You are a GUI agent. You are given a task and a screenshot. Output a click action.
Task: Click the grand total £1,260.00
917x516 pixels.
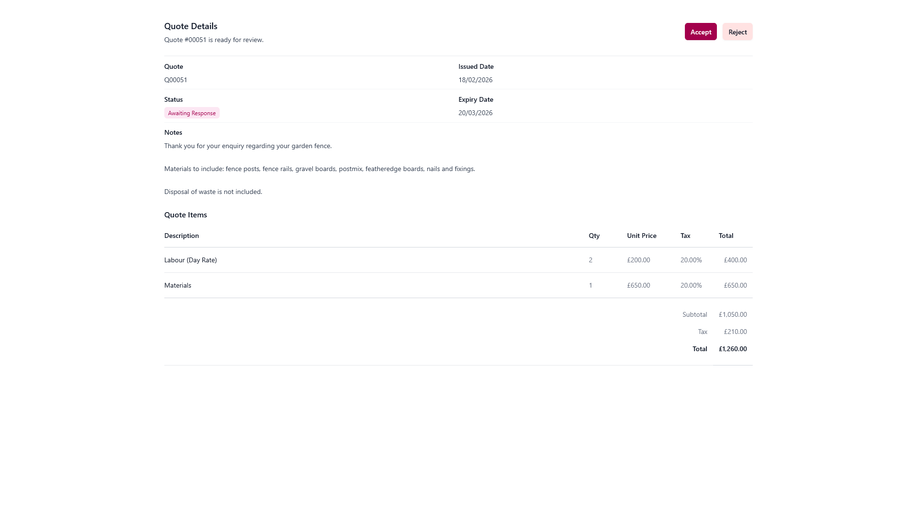point(733,349)
